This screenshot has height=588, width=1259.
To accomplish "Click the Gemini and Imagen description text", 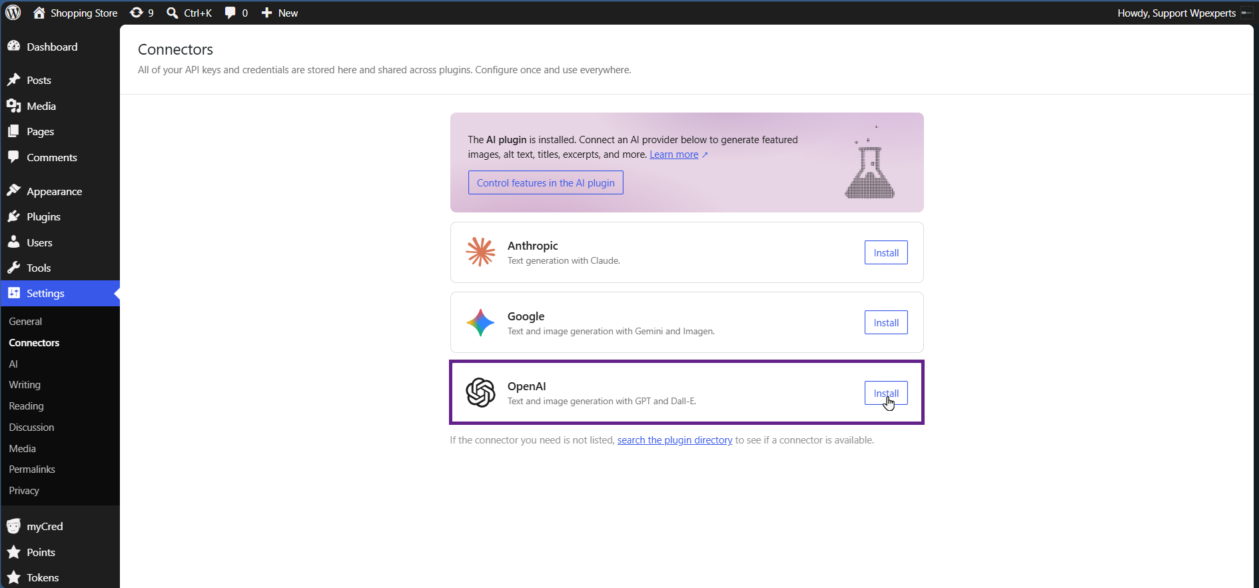I will [611, 331].
